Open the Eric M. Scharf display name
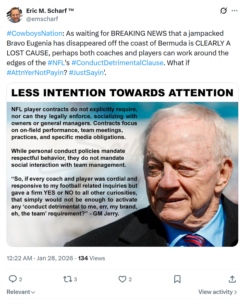The image size is (245, 306). (50, 11)
